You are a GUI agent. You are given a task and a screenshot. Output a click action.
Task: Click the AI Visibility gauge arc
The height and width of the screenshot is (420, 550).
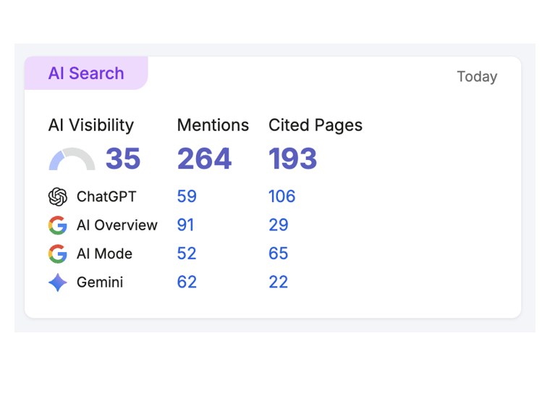click(x=72, y=159)
